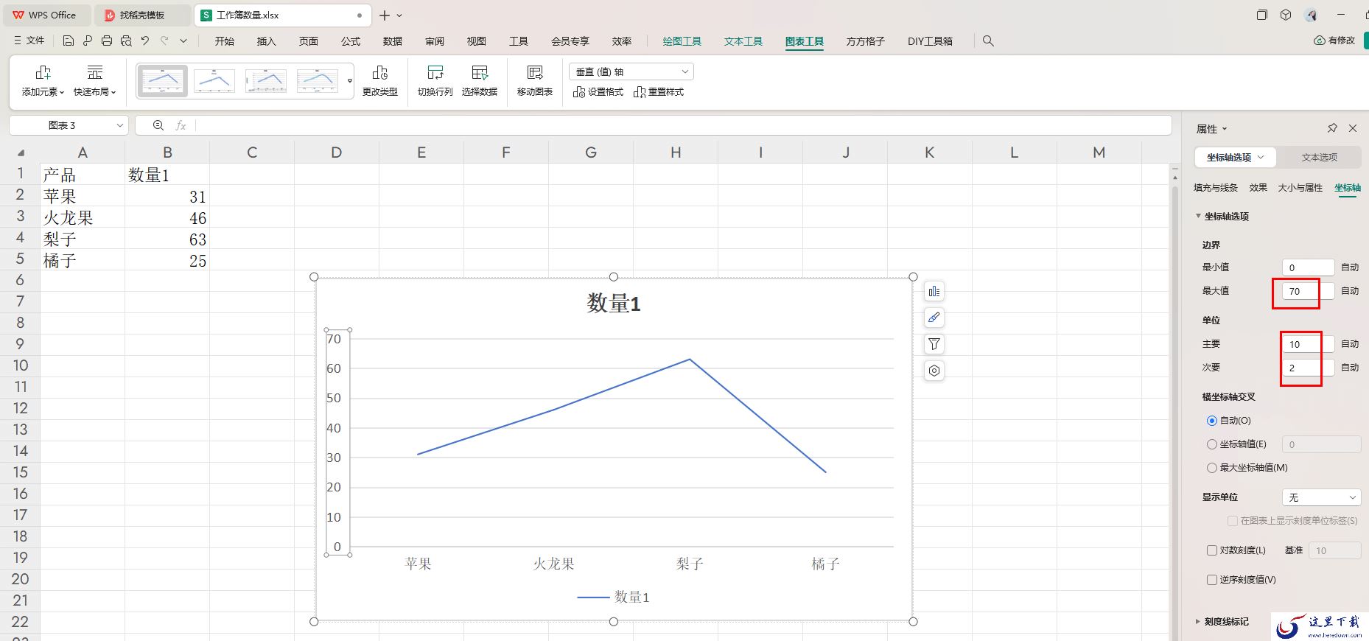The height and width of the screenshot is (641, 1369).
Task: Click the 更改类型 change chart type icon
Action: point(380,81)
